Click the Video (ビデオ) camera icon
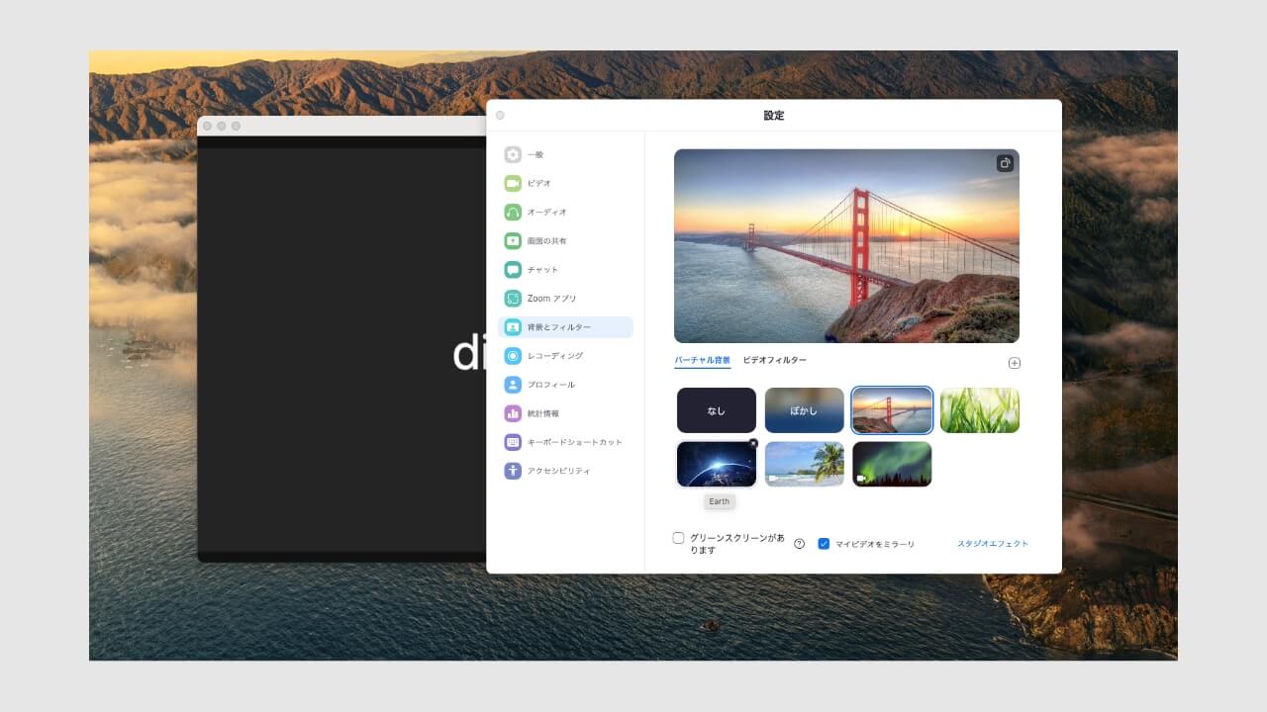1267x712 pixels. click(512, 183)
